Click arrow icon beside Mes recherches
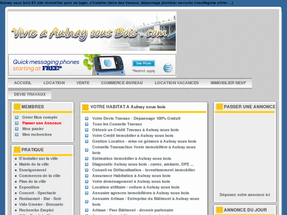 (17, 135)
